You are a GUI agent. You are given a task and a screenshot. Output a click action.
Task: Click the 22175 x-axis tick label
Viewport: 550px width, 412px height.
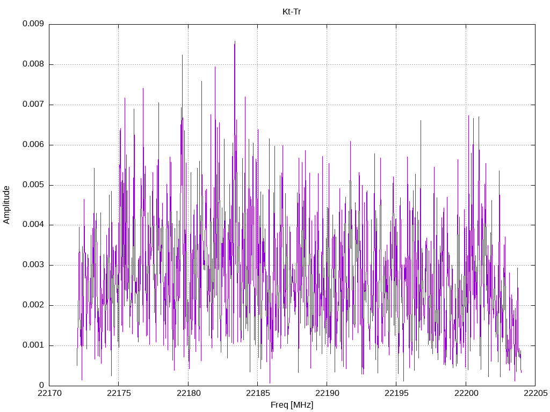119,393
